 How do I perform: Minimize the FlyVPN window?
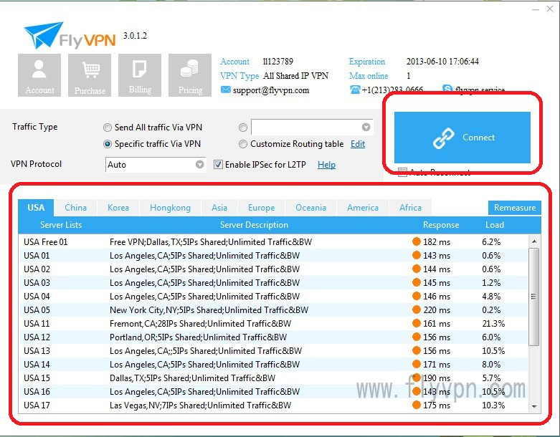[x=535, y=9]
